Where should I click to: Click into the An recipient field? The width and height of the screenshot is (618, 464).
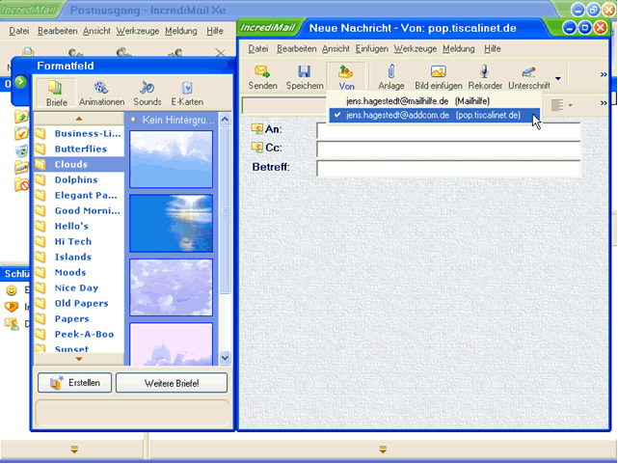tap(448, 130)
